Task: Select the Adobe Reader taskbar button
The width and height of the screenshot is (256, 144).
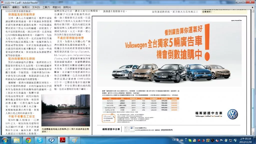Action: pos(63,140)
